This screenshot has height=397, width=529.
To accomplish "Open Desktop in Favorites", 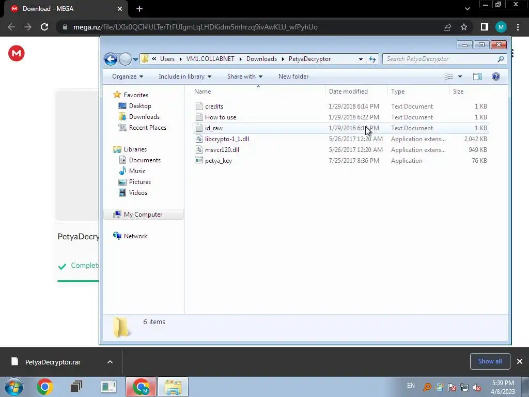I will [x=135, y=106].
